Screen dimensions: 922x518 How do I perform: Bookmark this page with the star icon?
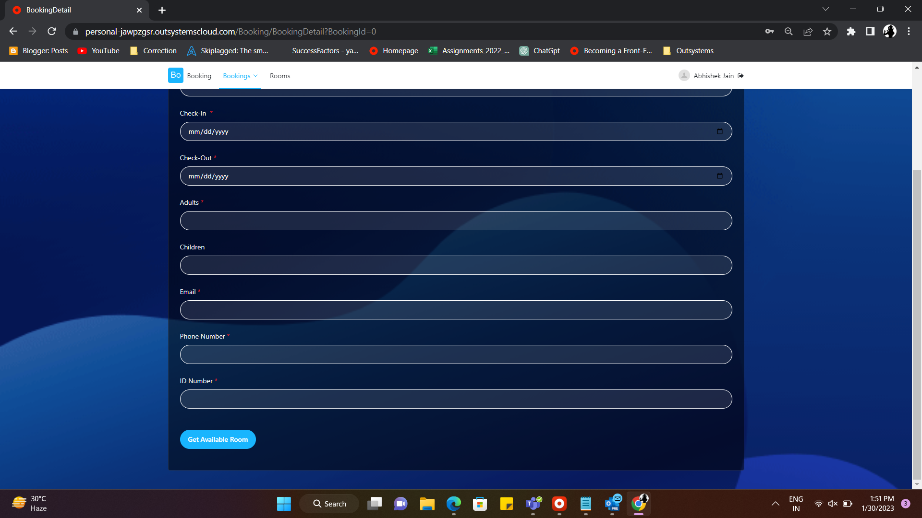[x=827, y=32]
